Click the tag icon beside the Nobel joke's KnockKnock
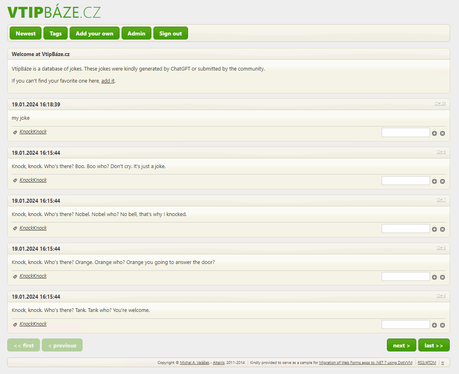 click(15, 228)
